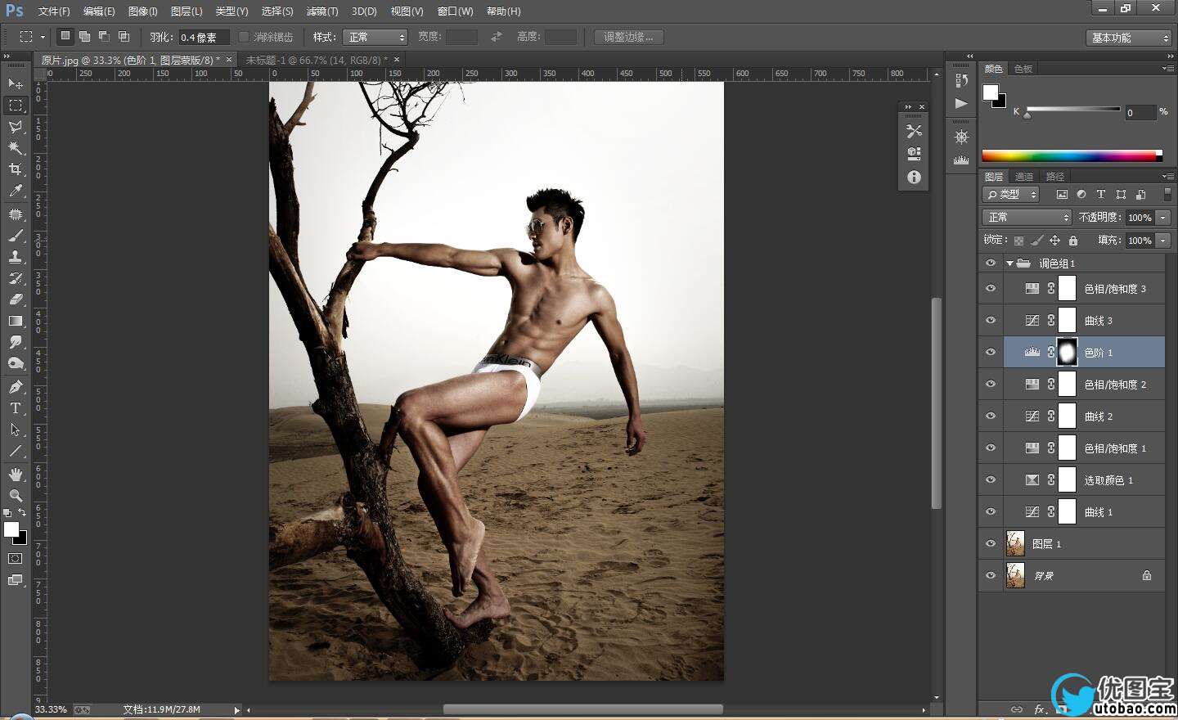The width and height of the screenshot is (1178, 720).
Task: Click the feather value input field
Action: click(204, 37)
